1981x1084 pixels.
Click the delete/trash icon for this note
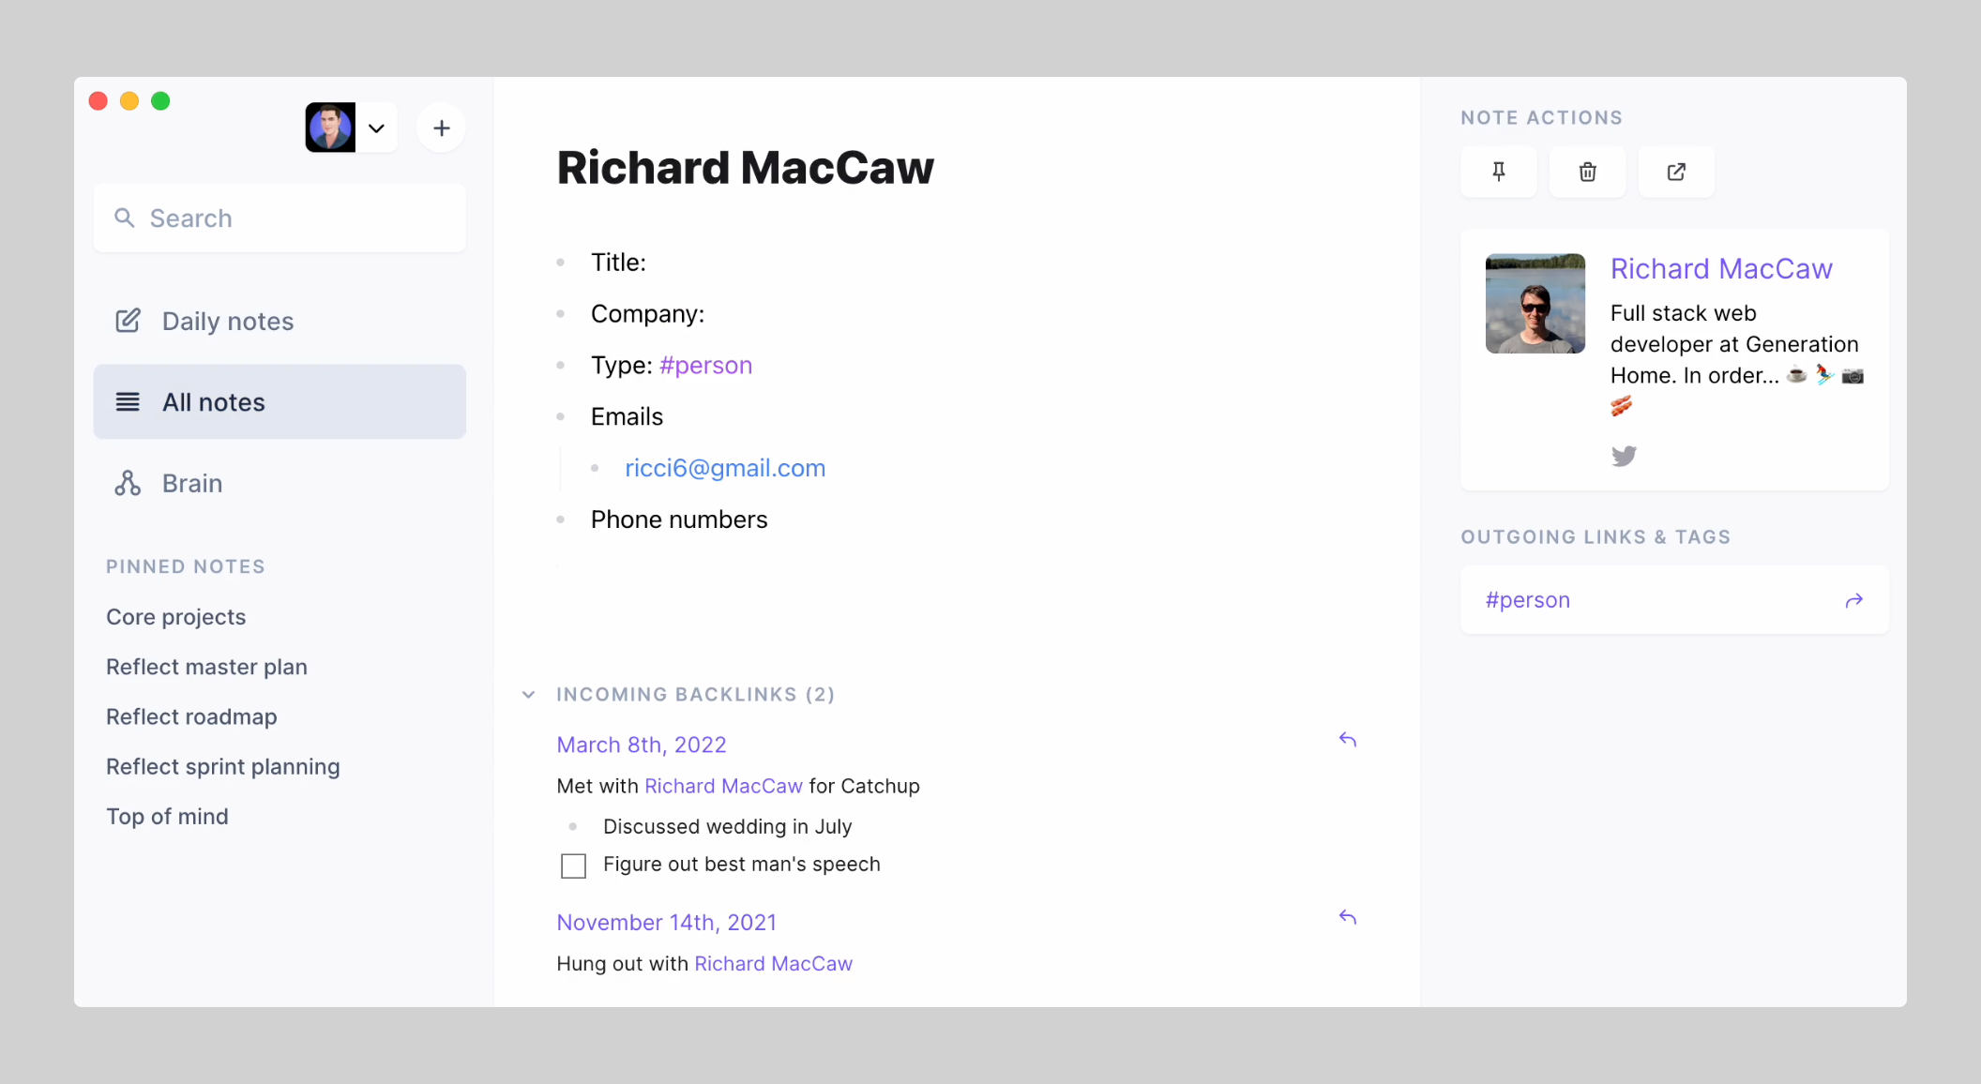[1587, 171]
